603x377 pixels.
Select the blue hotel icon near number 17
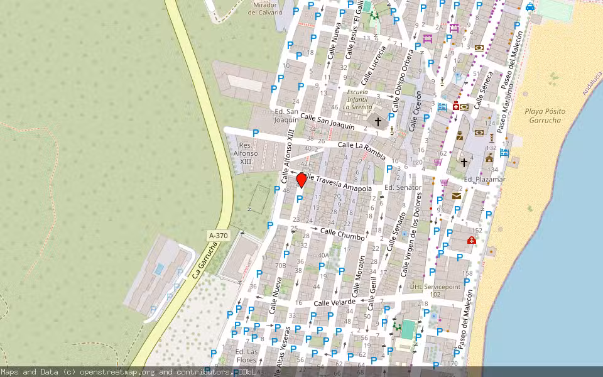coord(504,153)
